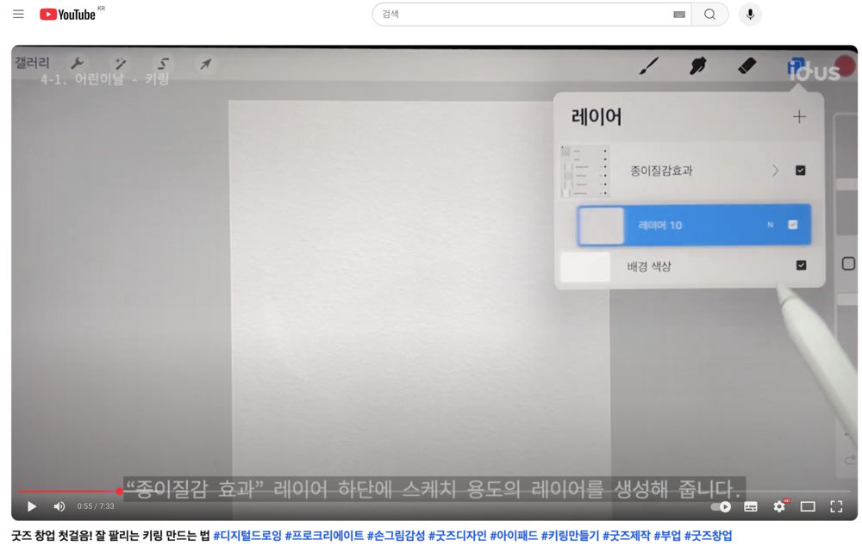
Task: Play the video
Action: pyautogui.click(x=32, y=506)
